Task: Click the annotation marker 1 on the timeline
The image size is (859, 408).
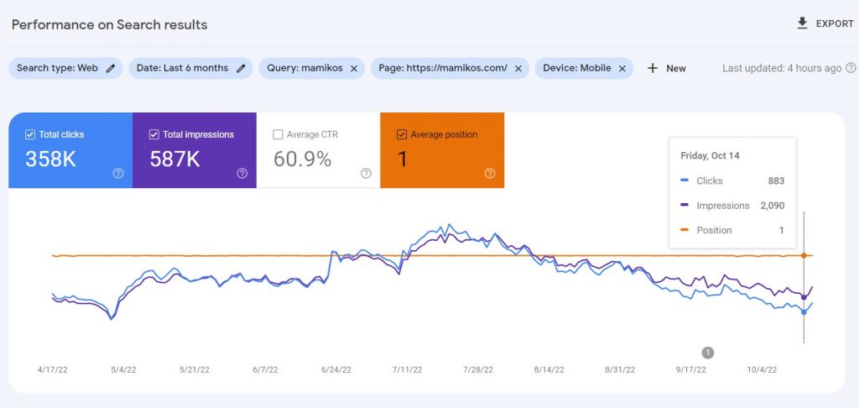Action: coord(708,352)
